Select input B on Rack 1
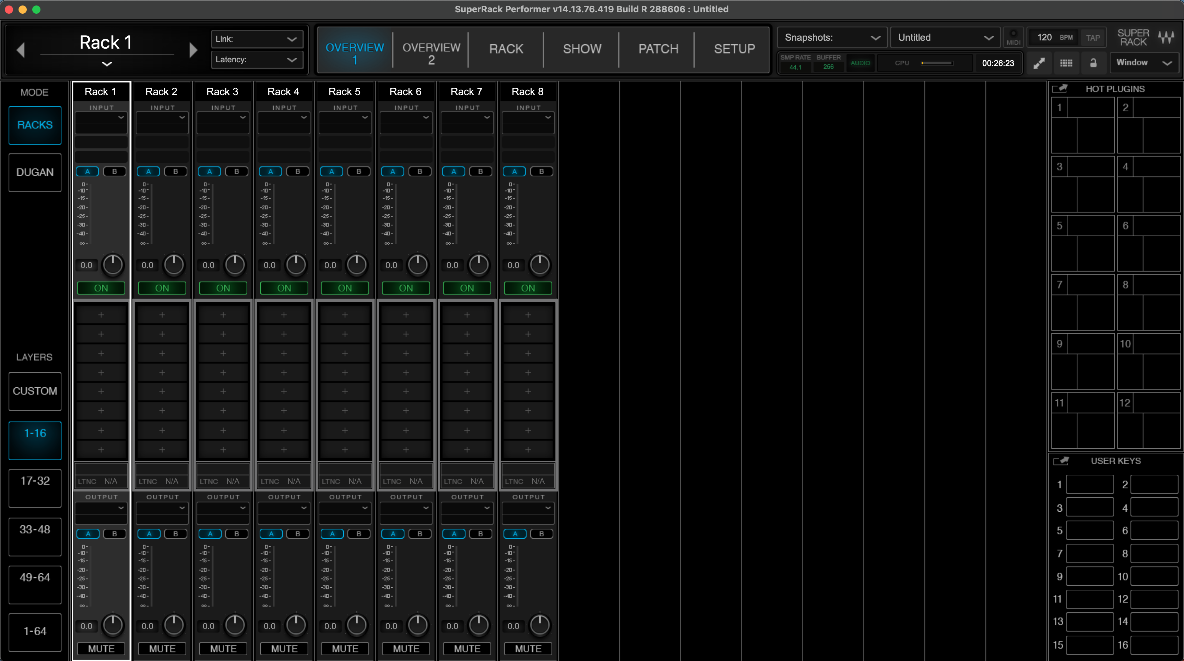This screenshot has width=1184, height=661. (x=115, y=171)
